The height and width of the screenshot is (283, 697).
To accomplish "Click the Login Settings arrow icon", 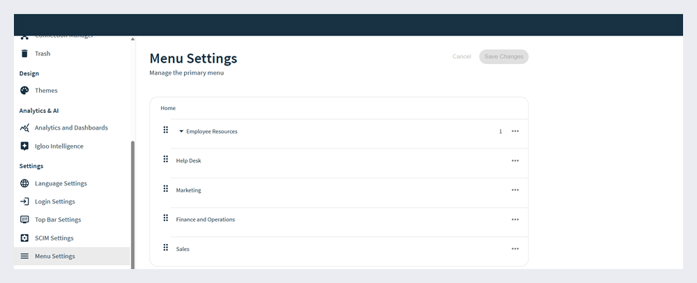I will click(24, 201).
